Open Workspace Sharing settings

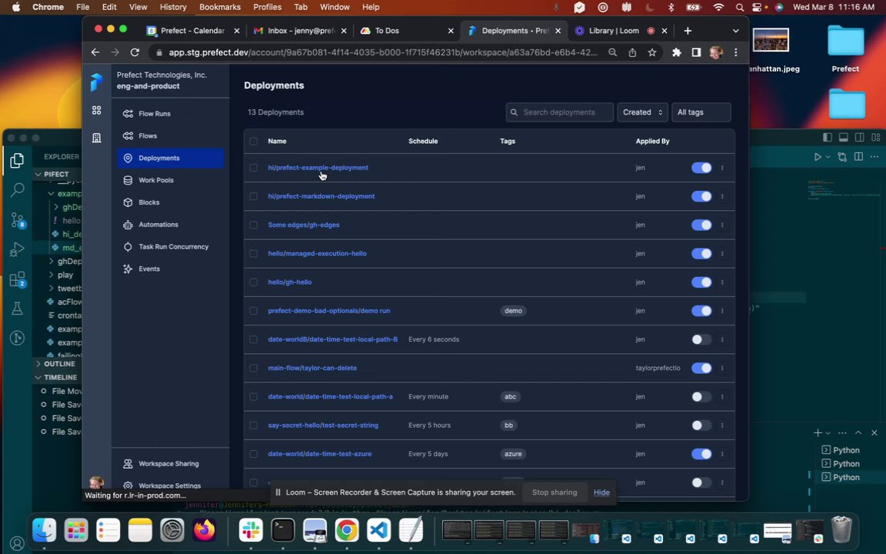coord(170,463)
